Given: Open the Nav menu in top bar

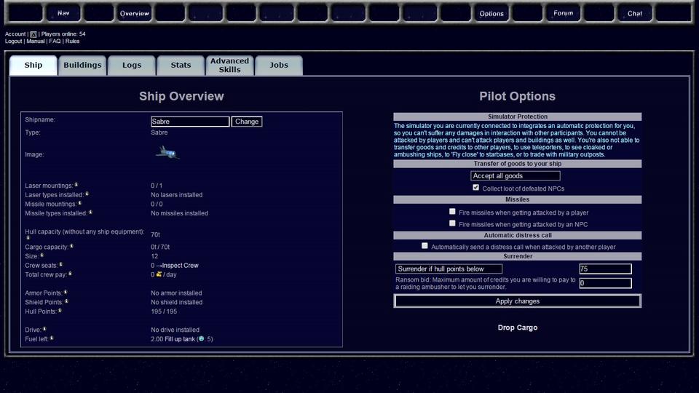Looking at the screenshot, I should (64, 13).
